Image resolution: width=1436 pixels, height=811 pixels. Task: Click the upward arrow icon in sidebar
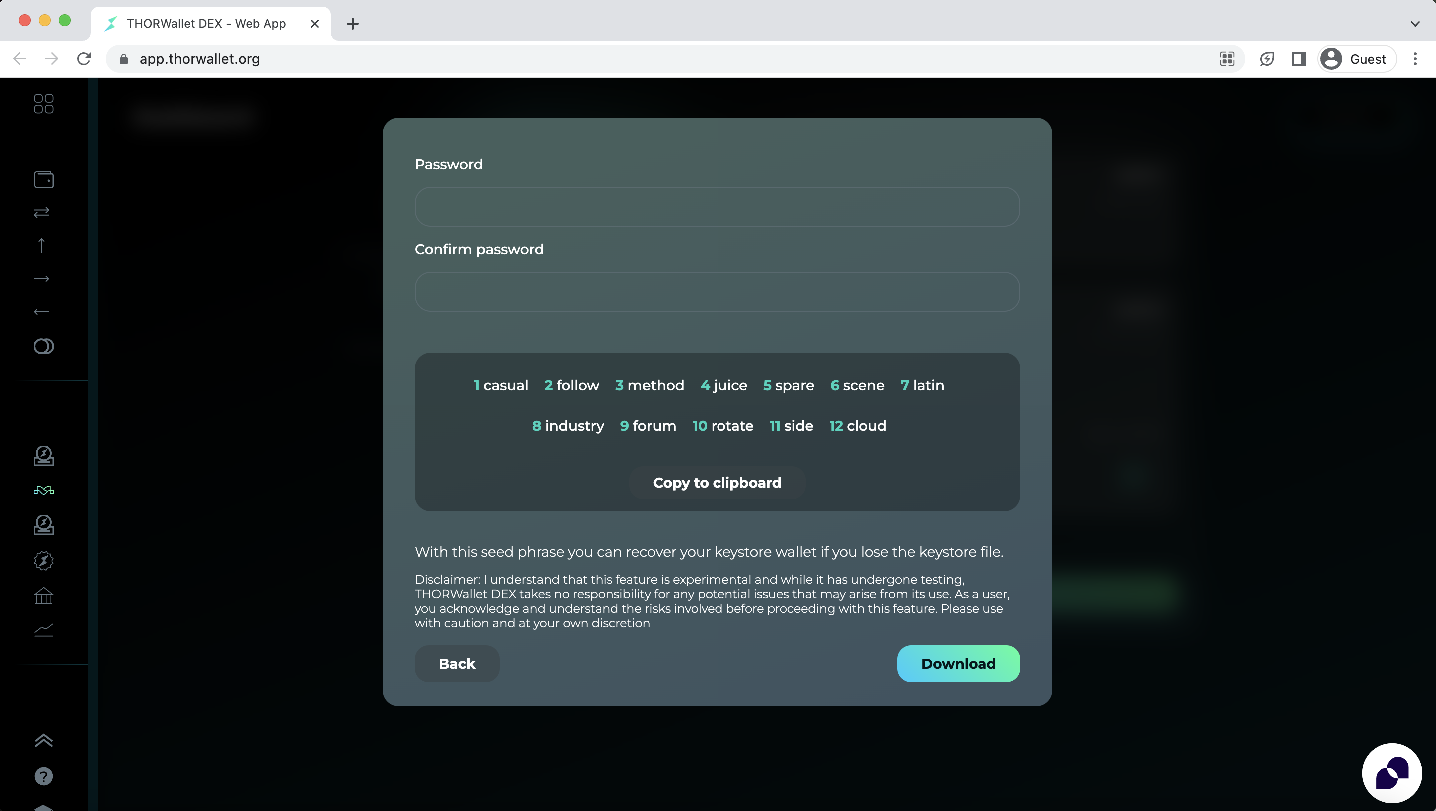(42, 245)
